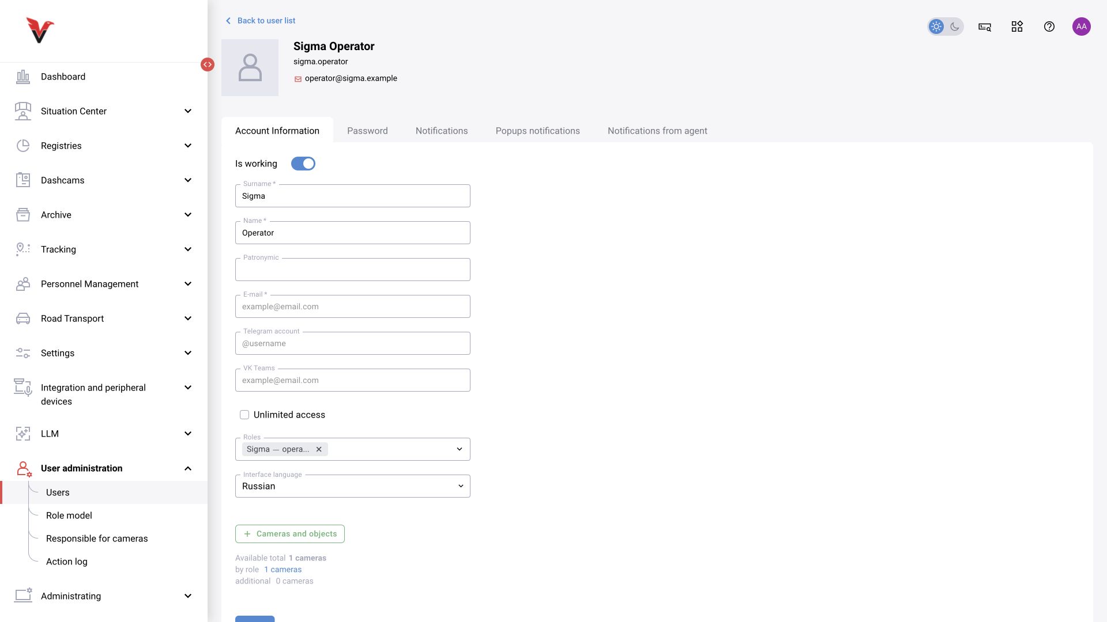
Task: Click the Personnel Management people icon
Action: [23, 284]
